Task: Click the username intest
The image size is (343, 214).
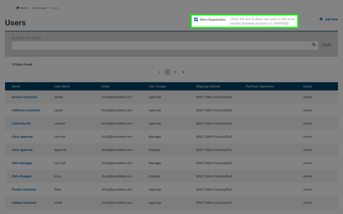Action: [58, 203]
